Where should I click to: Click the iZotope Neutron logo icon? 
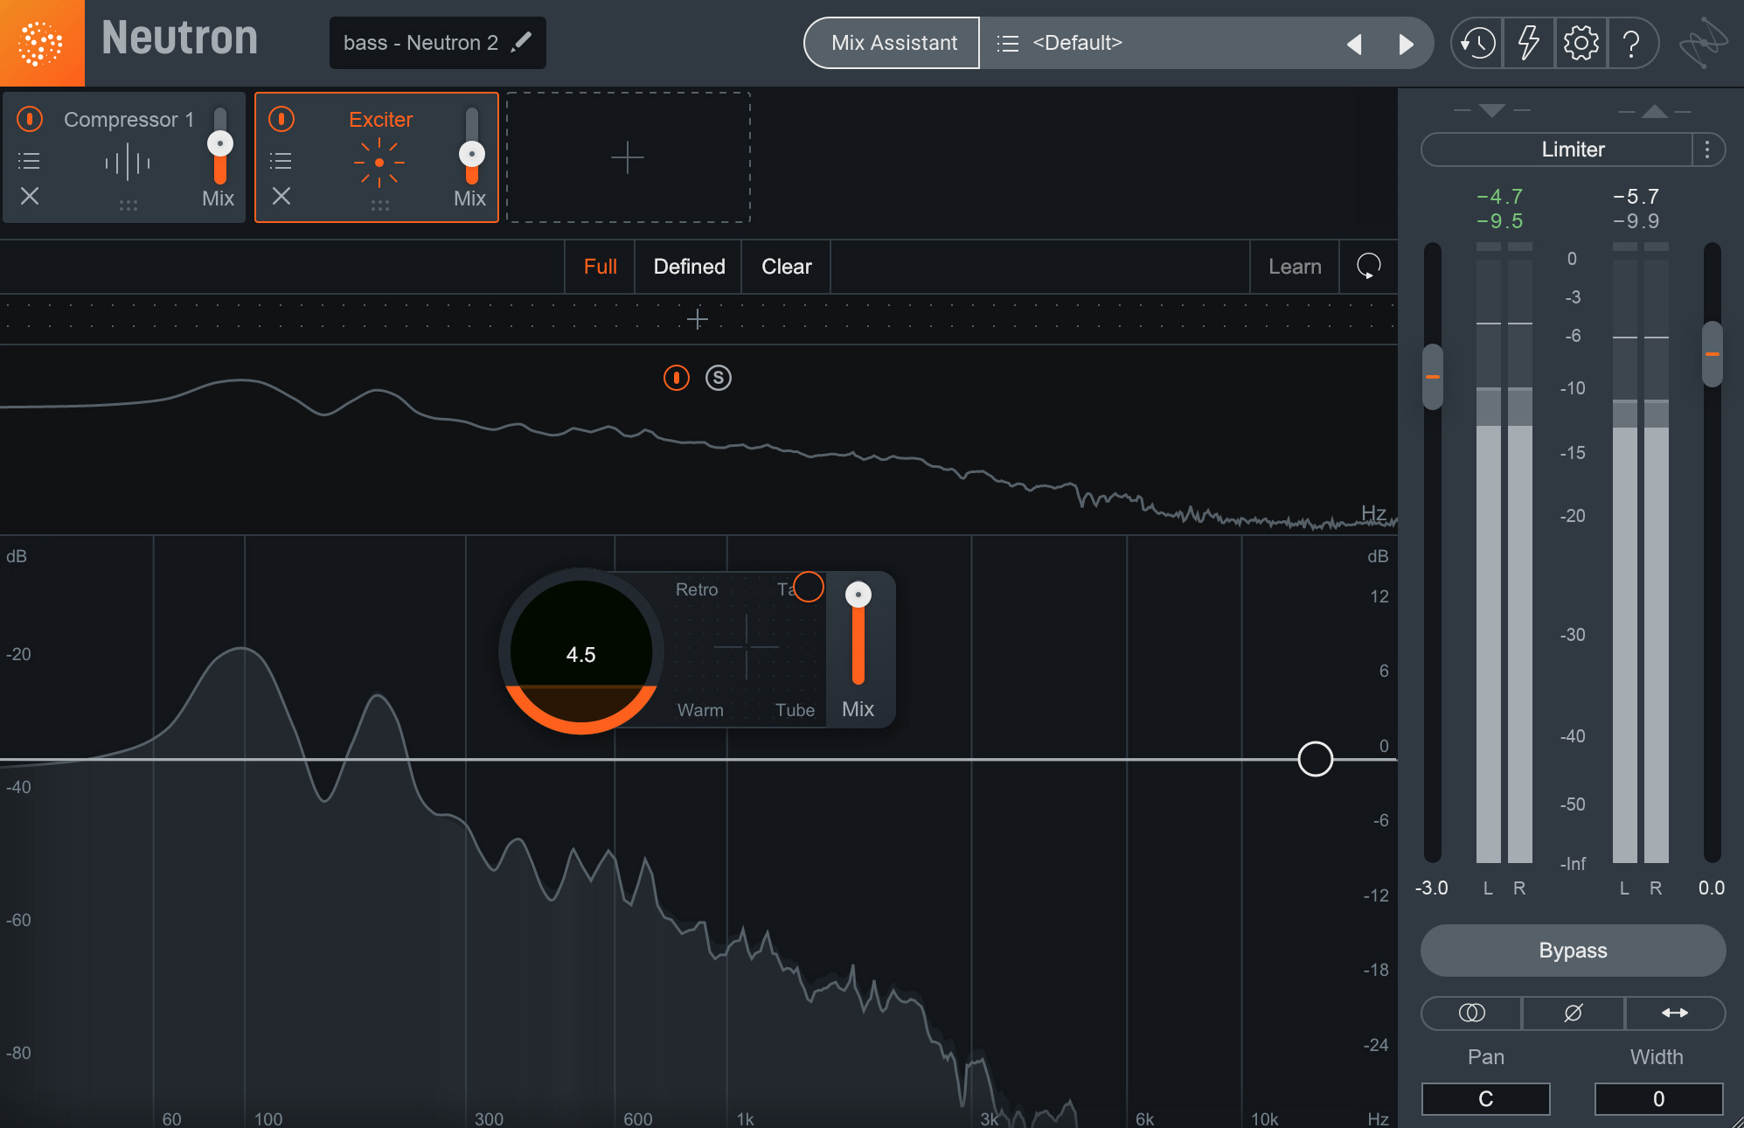point(41,43)
